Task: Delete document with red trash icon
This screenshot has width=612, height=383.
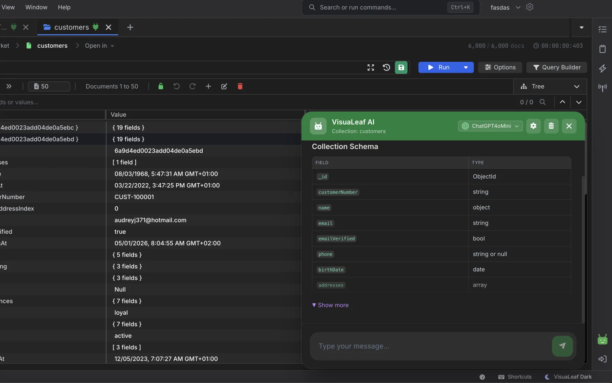Action: tap(240, 86)
